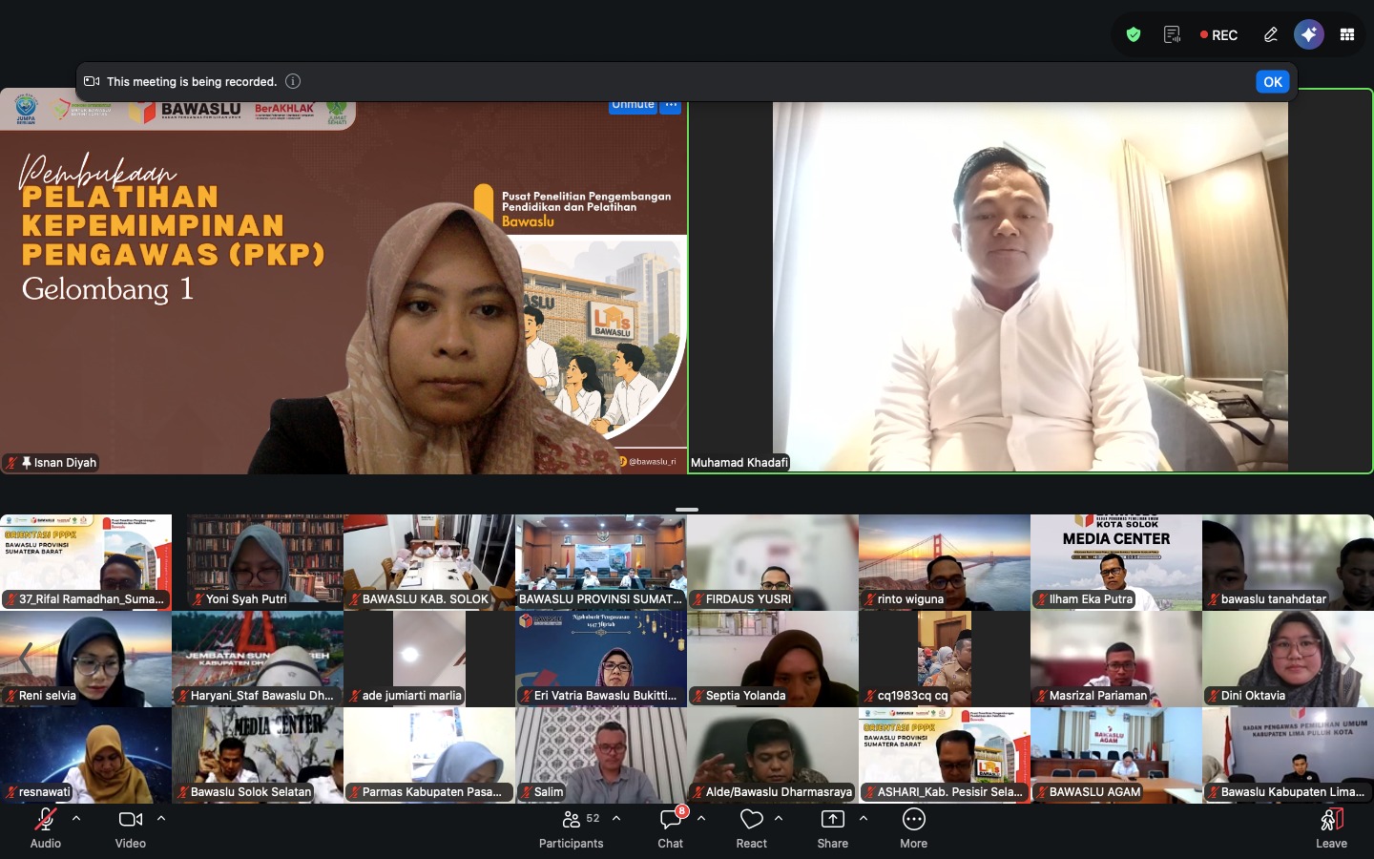Select Muhamad Khadafi's video tile

1030,282
